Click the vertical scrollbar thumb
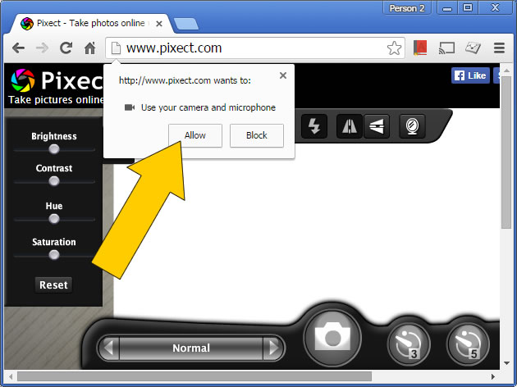 pos(506,153)
